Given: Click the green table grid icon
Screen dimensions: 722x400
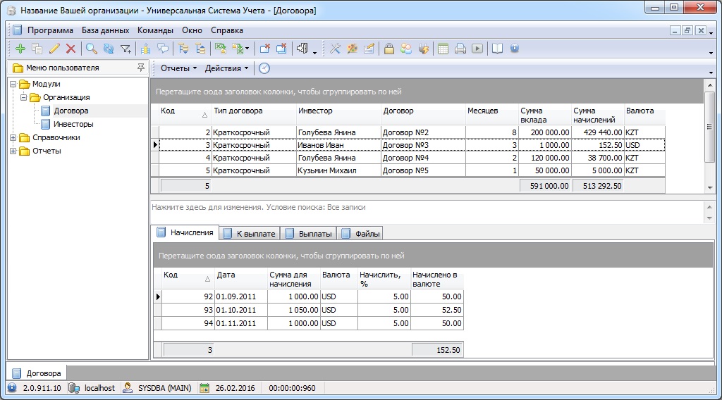Looking at the screenshot, I should (443, 49).
